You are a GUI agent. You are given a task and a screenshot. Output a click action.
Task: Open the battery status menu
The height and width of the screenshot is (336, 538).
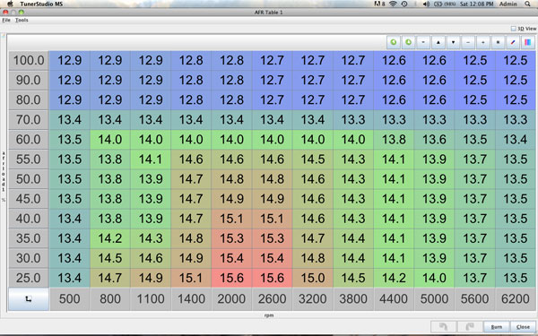(445, 4)
